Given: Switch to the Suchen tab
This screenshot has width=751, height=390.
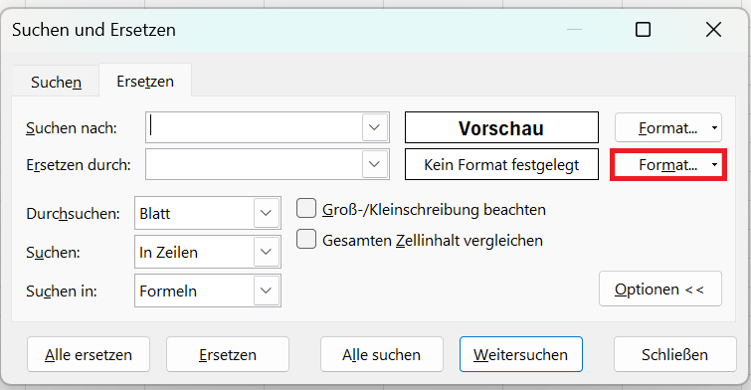Looking at the screenshot, I should click(x=56, y=82).
